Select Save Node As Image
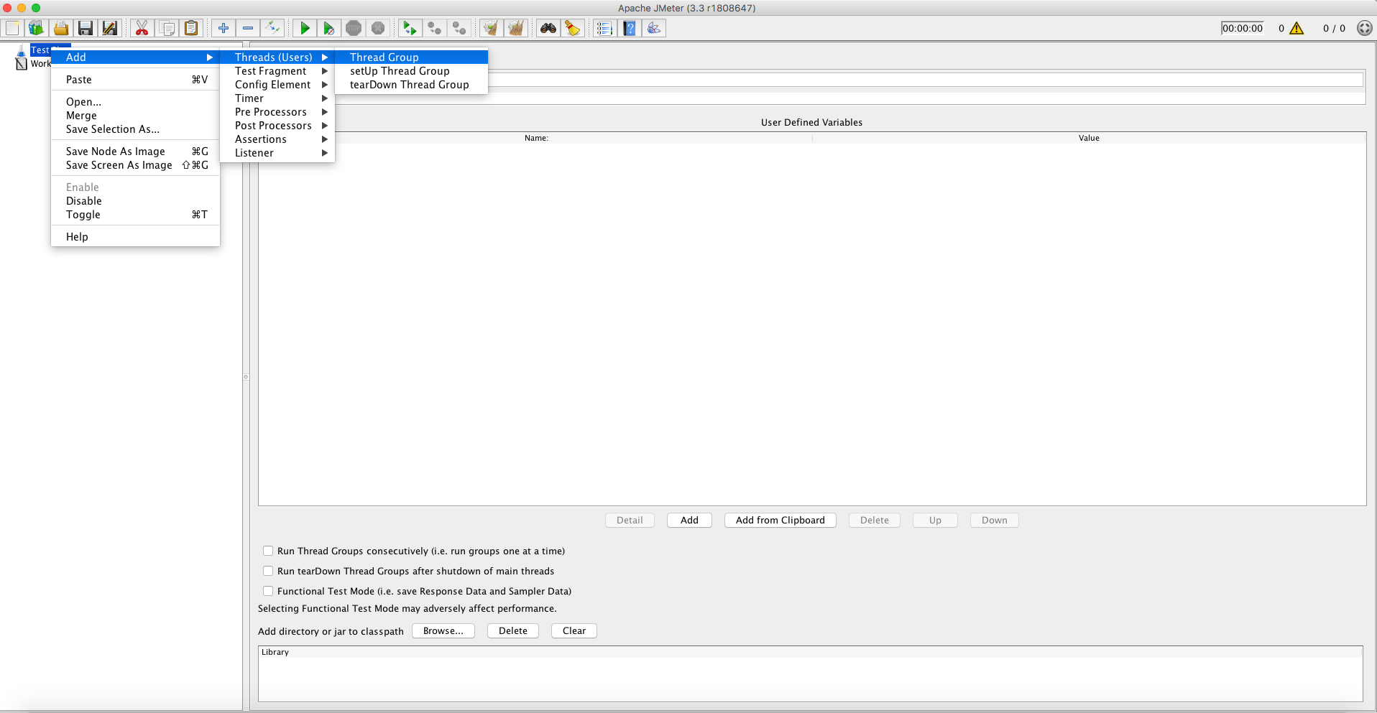Viewport: 1377px width, 713px height. (135, 152)
